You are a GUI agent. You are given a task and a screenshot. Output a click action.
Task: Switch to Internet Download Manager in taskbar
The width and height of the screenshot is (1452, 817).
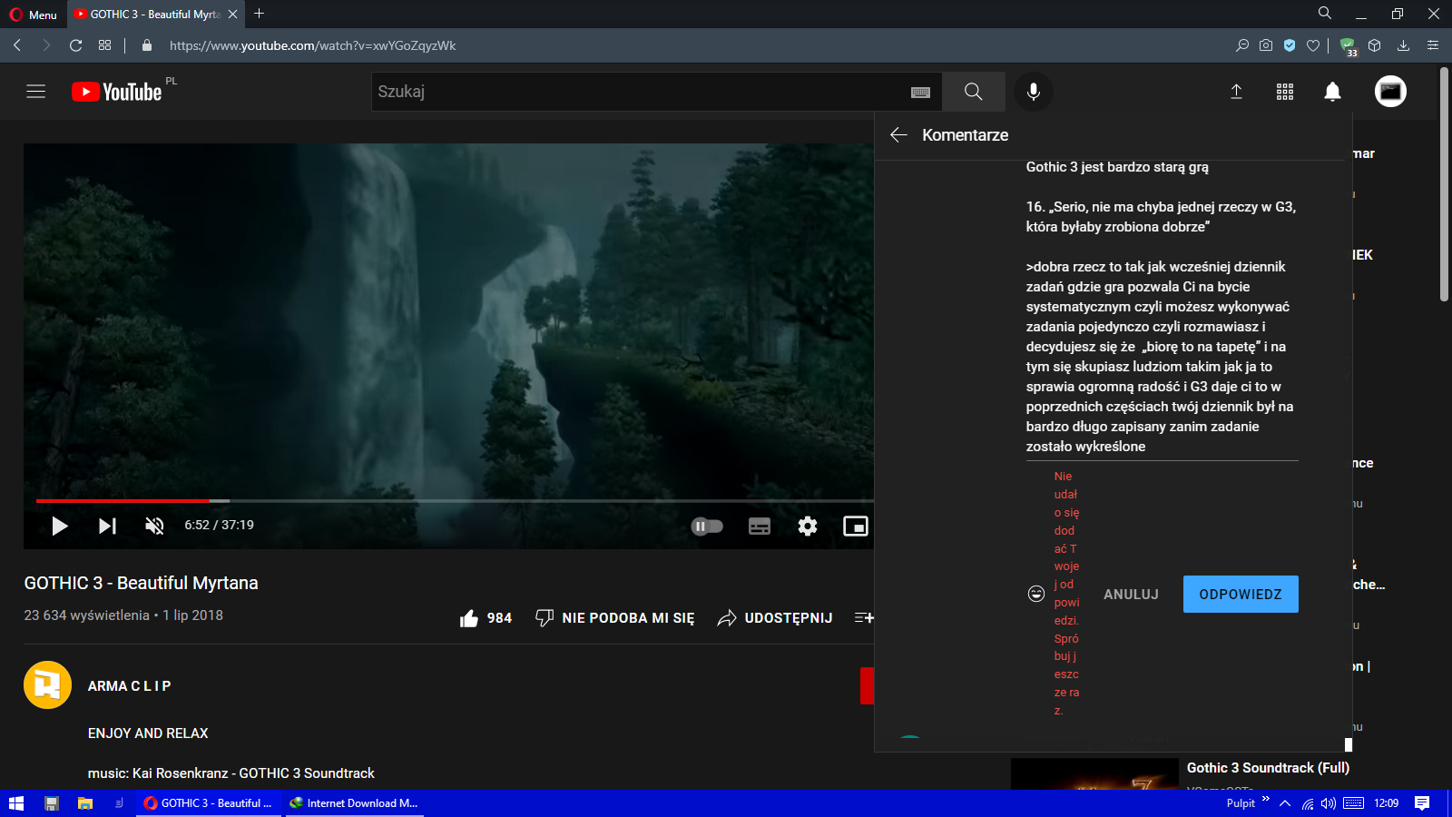354,803
